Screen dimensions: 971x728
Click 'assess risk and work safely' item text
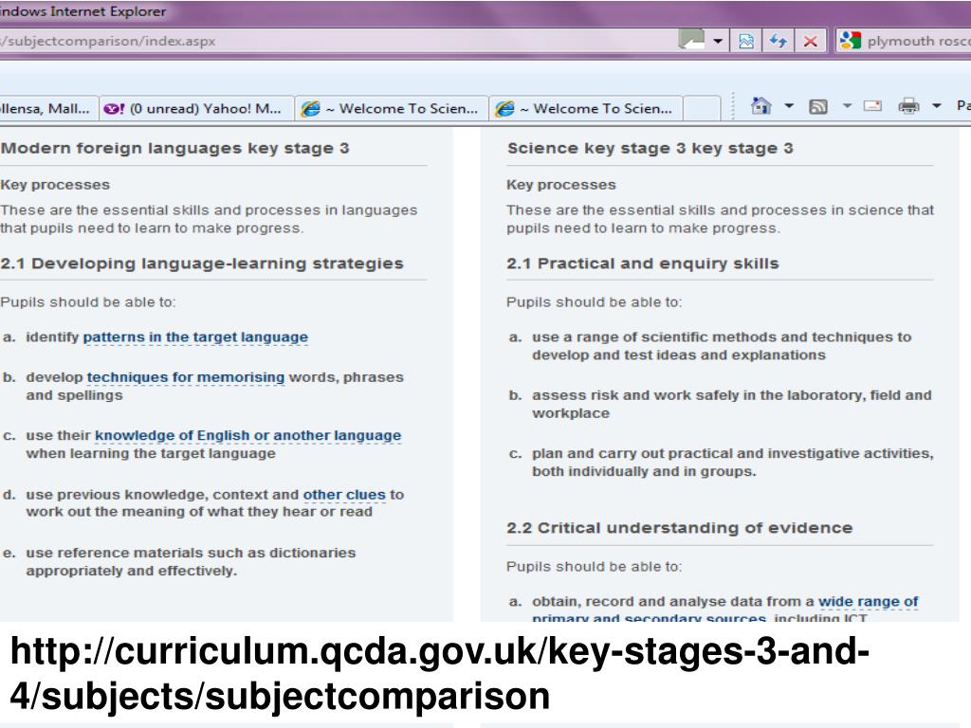tap(732, 404)
